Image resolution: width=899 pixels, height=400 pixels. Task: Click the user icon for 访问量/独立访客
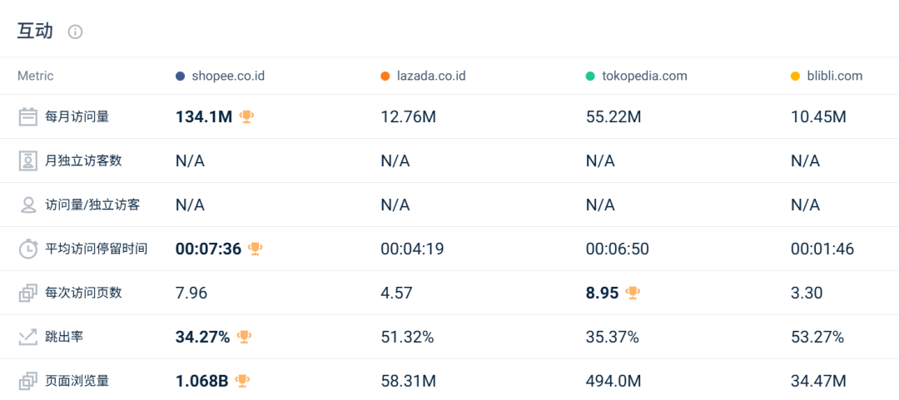pos(28,205)
